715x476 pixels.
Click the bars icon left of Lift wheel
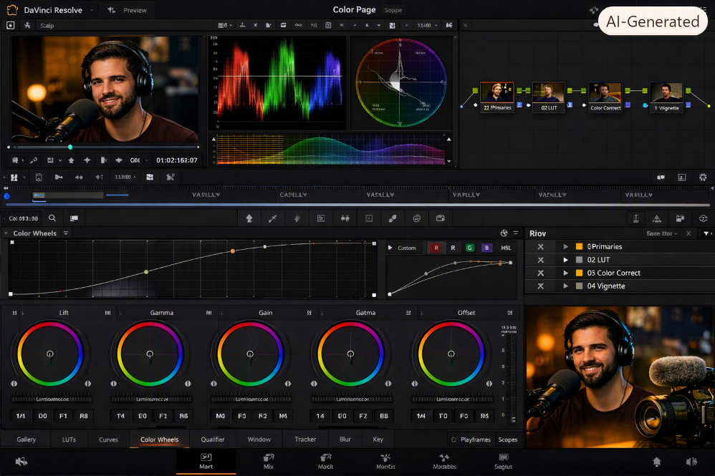[14, 313]
